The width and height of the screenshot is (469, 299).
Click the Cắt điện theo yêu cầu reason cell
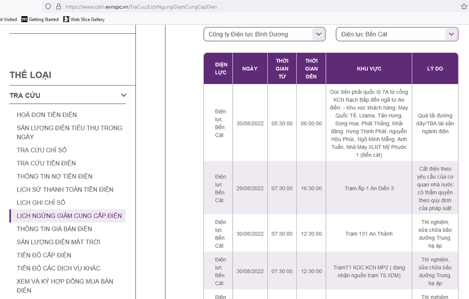[435, 188]
